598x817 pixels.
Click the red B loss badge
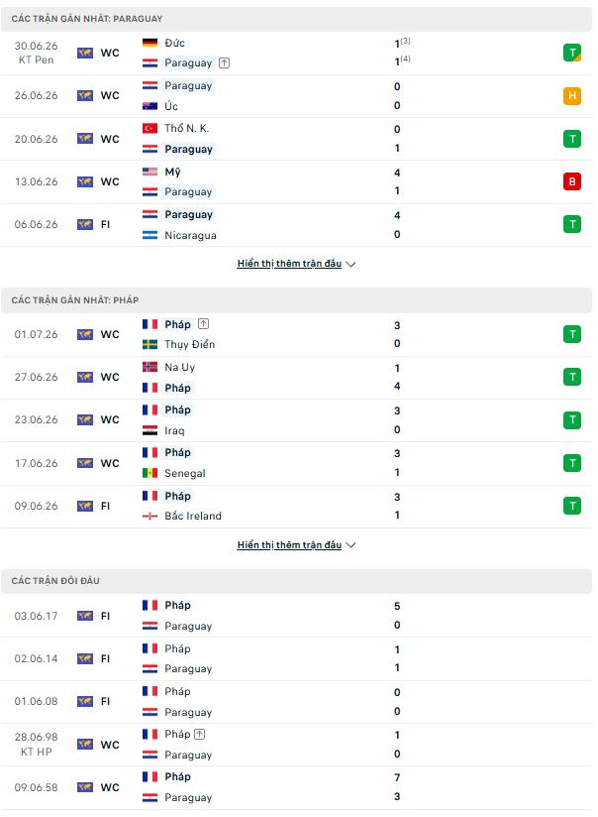tap(571, 181)
